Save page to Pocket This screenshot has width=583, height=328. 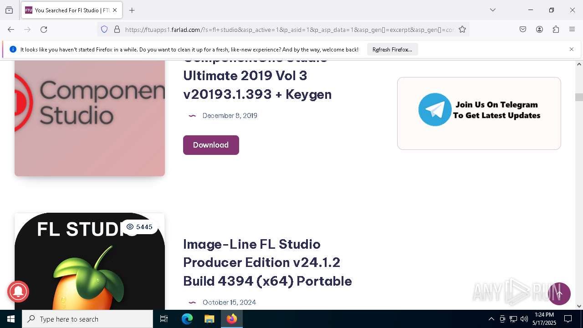coord(523,30)
